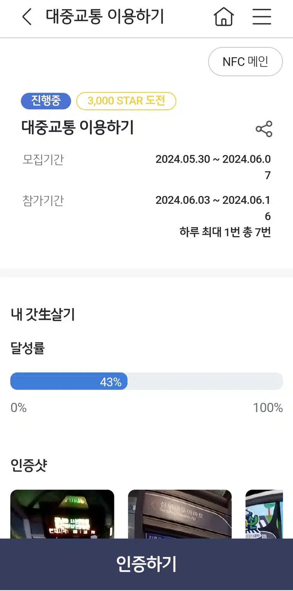The height and width of the screenshot is (591, 293).
Task: Open the first 인증샷 bus display photo
Action: point(62,514)
